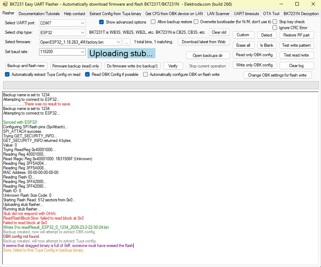The height and width of the screenshot is (267, 321).
Task: Click the 'Uploading stub...' status label
Action: tap(121, 53)
